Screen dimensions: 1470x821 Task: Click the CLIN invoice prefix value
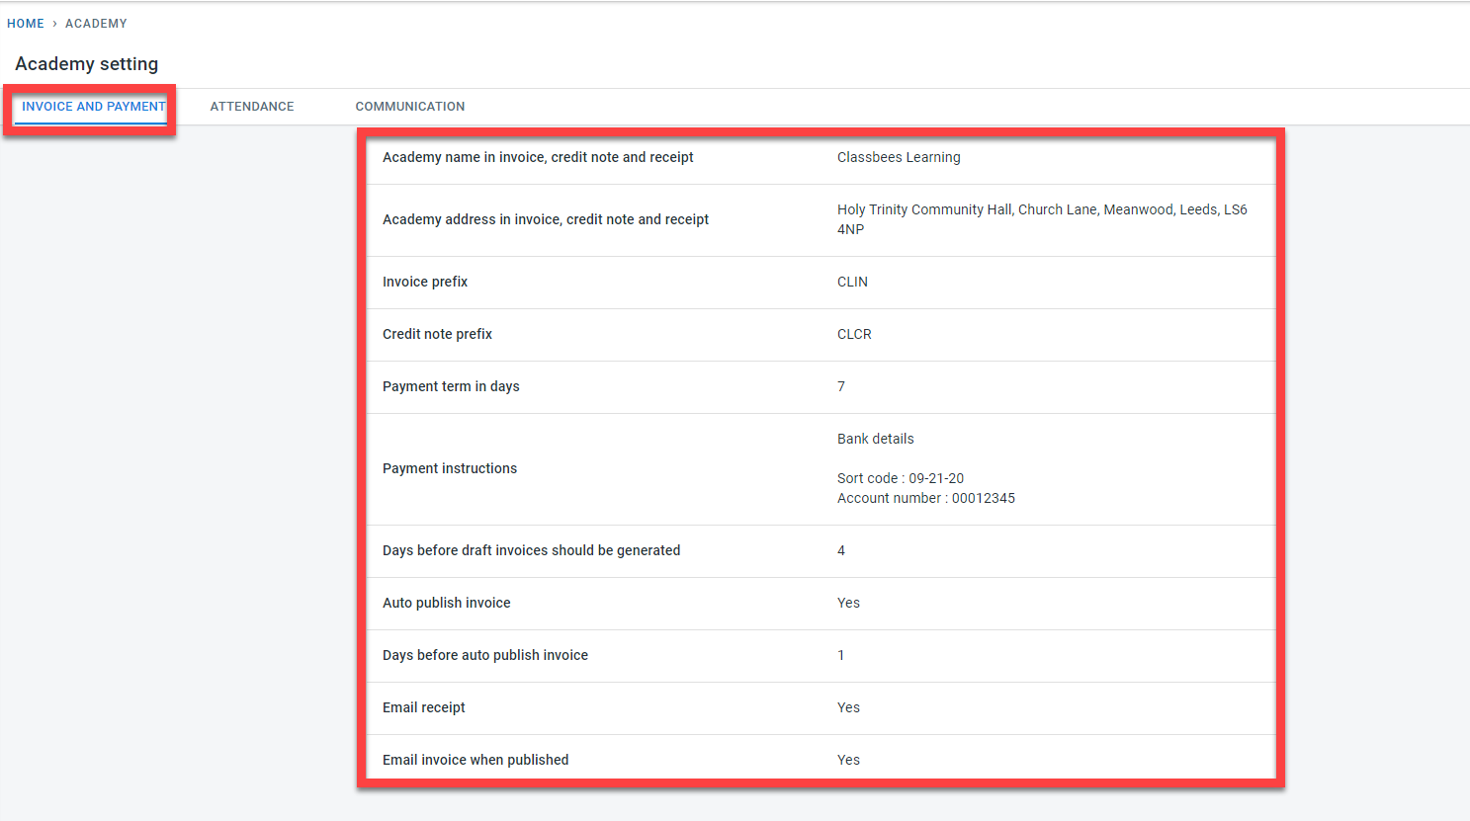coord(852,282)
